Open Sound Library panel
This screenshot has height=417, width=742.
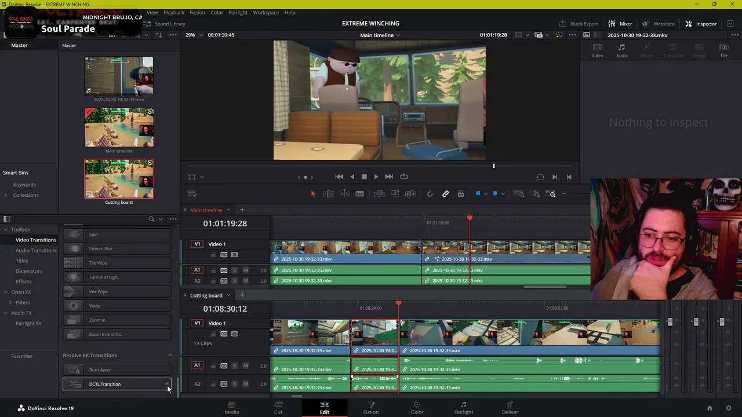click(165, 24)
